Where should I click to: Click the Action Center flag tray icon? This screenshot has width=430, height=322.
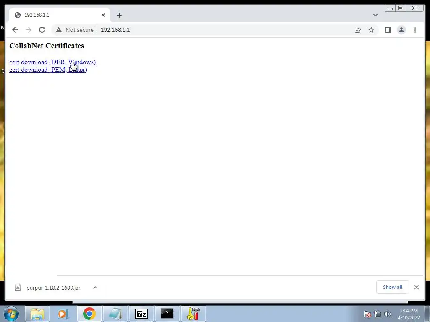tap(367, 314)
